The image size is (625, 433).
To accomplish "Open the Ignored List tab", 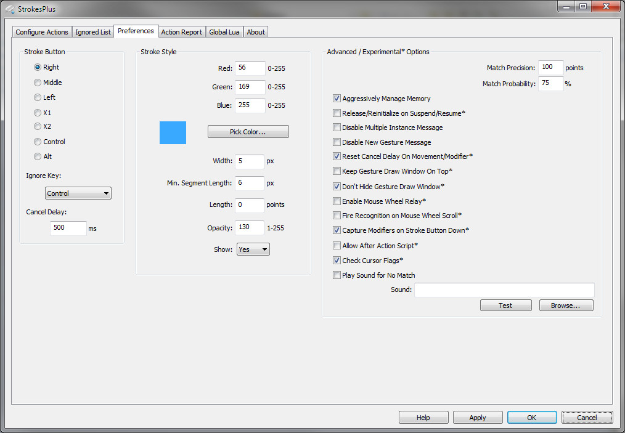I will click(x=93, y=32).
